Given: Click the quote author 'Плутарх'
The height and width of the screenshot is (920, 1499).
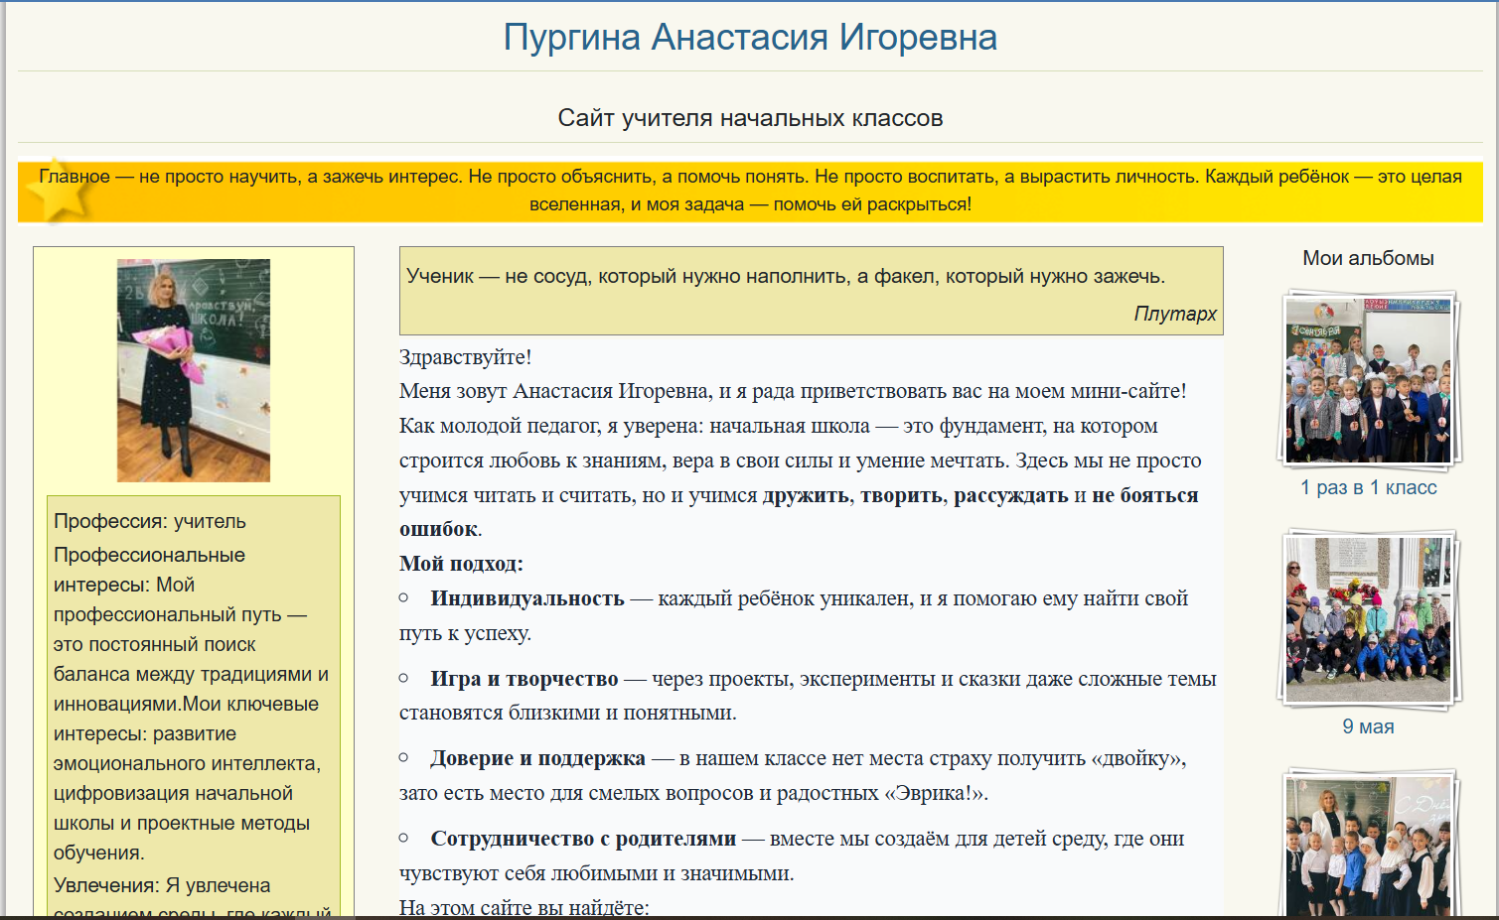Looking at the screenshot, I should (1175, 314).
